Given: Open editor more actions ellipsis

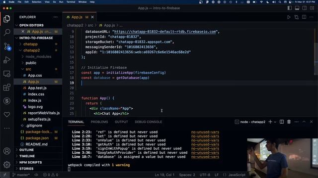Looking at the screenshot, I should 312,17.
